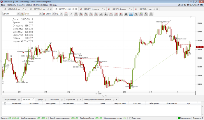Sort by Инструмент column header

click(x=51, y=103)
